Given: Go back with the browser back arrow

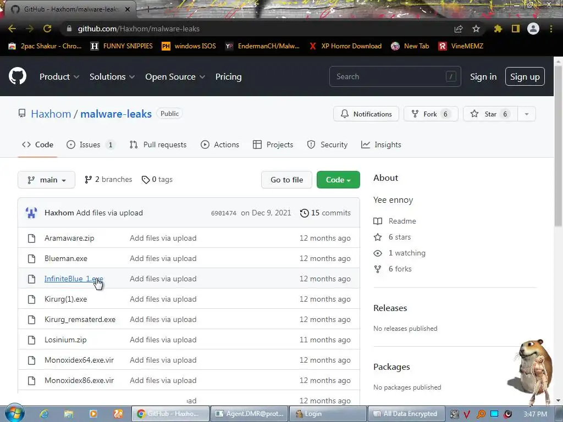Looking at the screenshot, I should click(x=12, y=29).
